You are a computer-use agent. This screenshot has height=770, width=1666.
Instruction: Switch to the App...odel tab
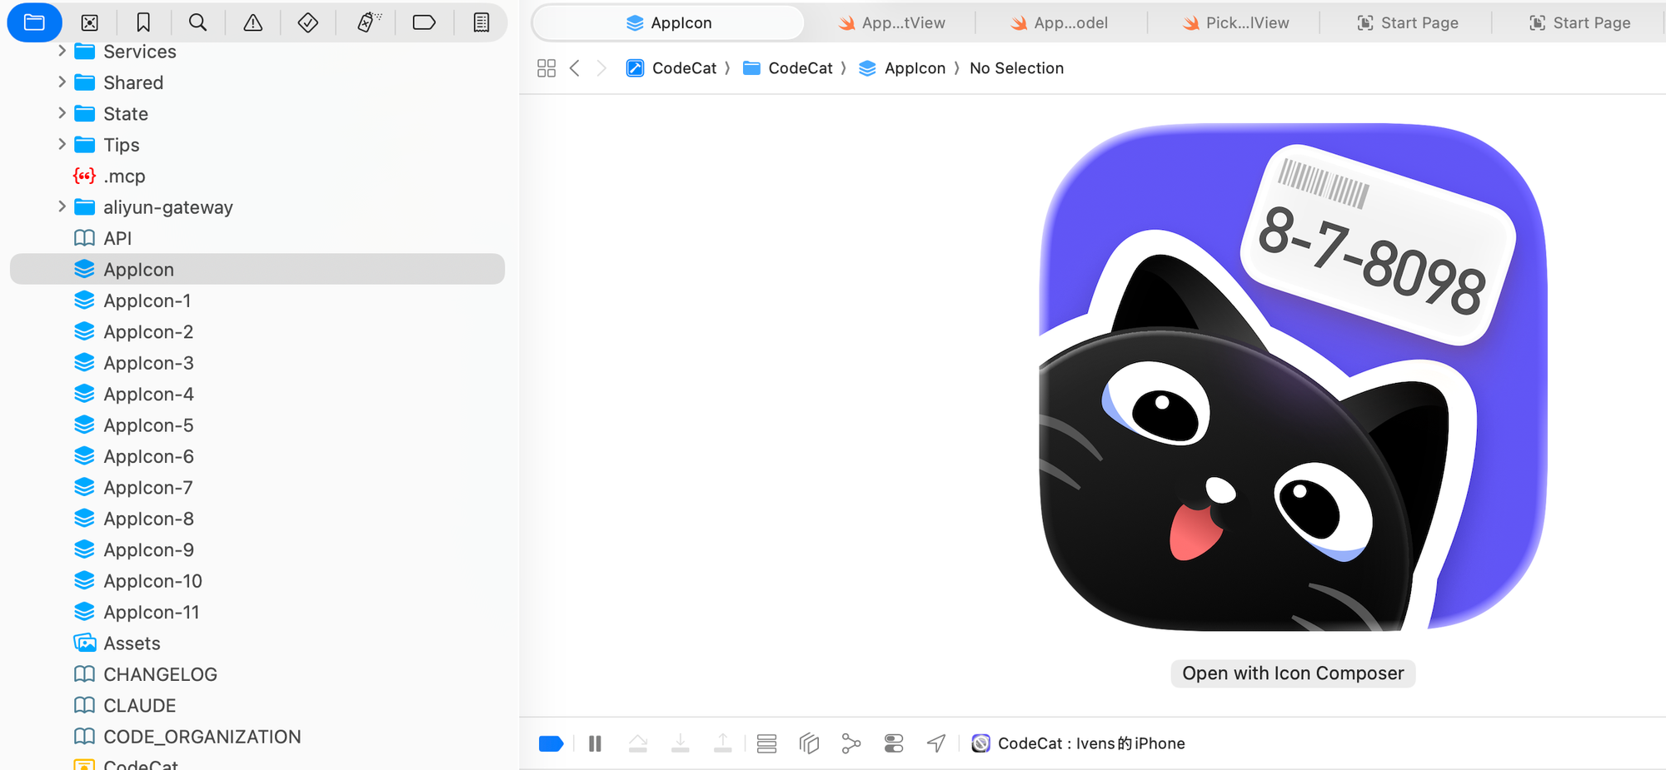coord(1060,22)
